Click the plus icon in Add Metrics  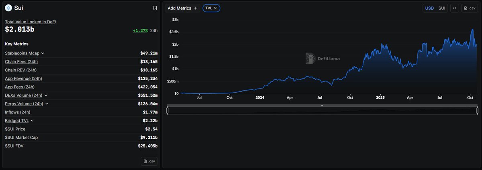point(195,8)
